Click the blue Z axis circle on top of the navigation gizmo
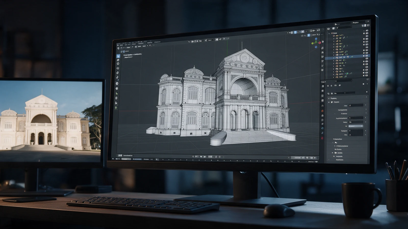 [x=316, y=39]
